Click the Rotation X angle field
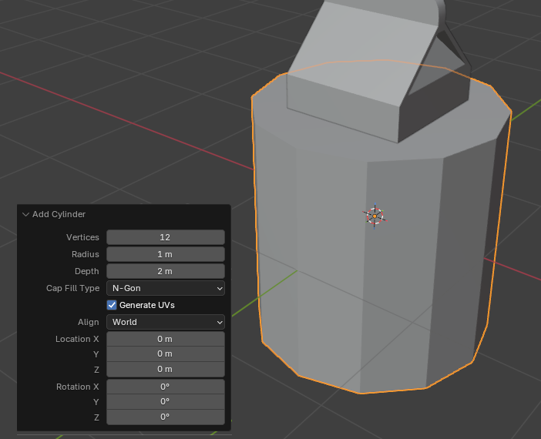 click(x=165, y=387)
